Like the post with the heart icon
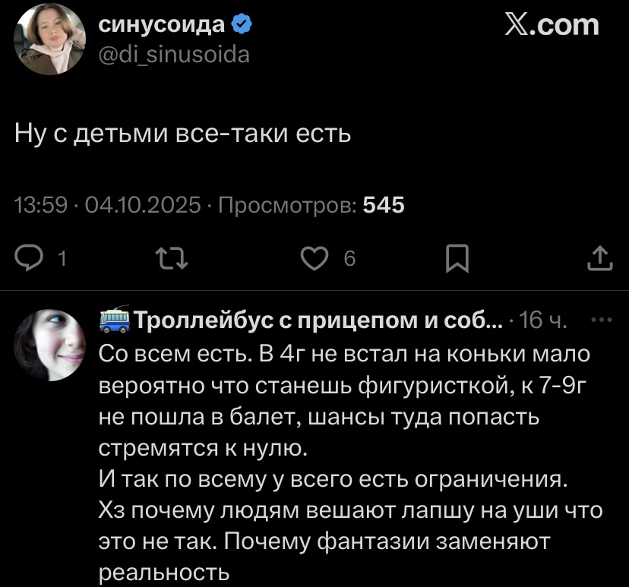This screenshot has height=587, width=629. tap(311, 260)
